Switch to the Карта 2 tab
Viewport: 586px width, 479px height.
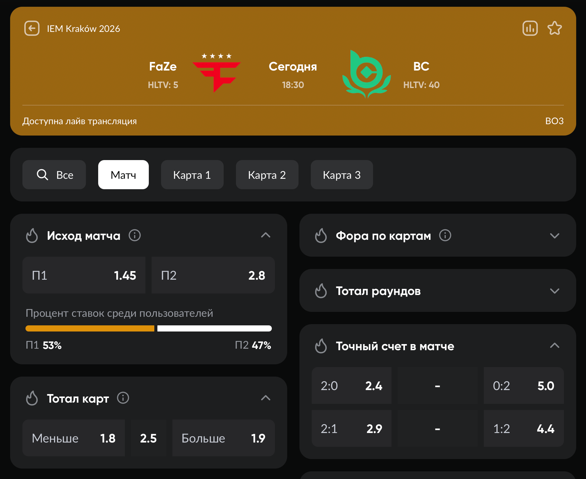coord(267,175)
